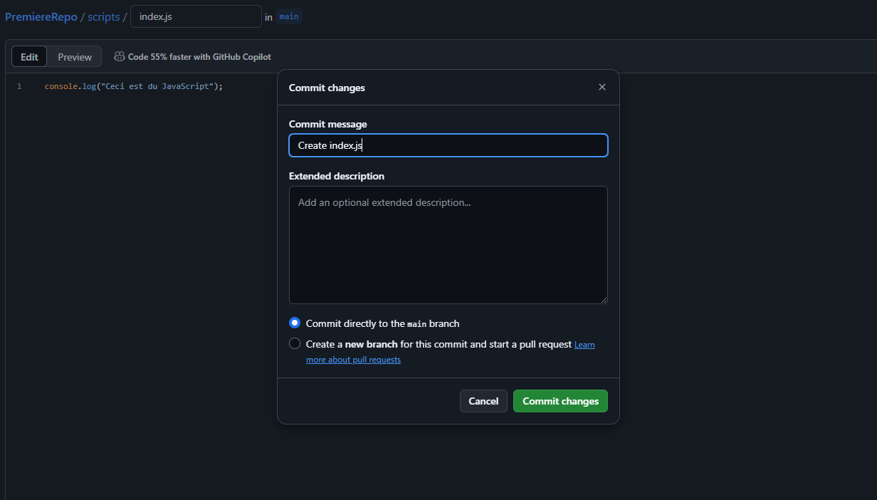Click the main branch badge
This screenshot has height=500, width=877.
click(x=288, y=16)
